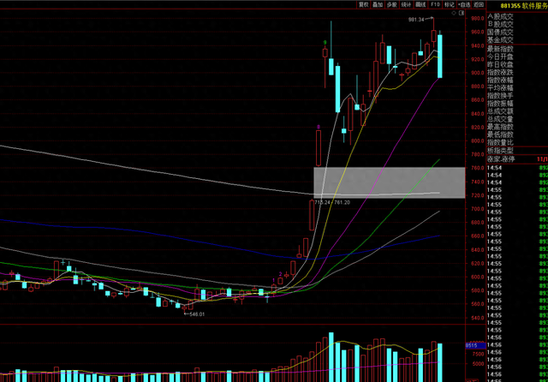
Task: Click the 涨家·涨停 row
Action: [x=517, y=159]
